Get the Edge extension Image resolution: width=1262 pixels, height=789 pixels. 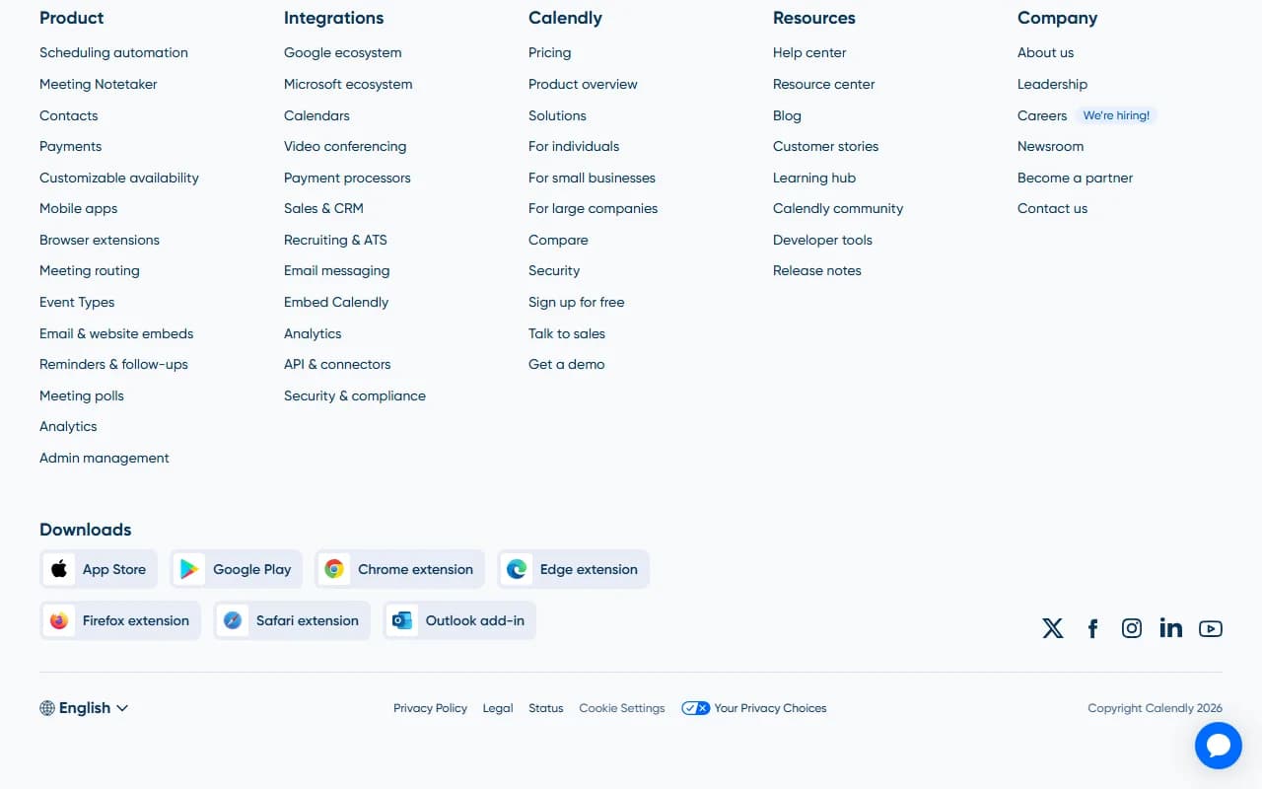tap(573, 569)
